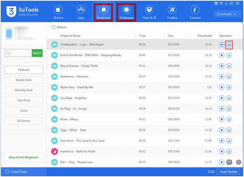Click the Refresh icon
The height and width of the screenshot is (177, 244).
coord(54,27)
